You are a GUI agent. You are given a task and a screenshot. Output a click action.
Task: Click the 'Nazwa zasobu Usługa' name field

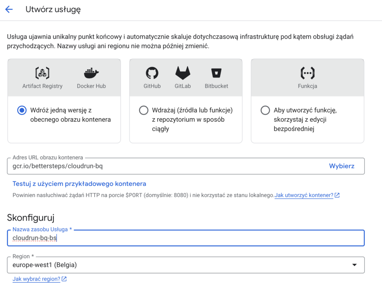click(185, 238)
